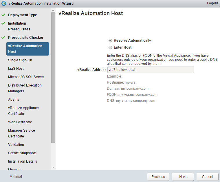Click the Deployment Type green checkmark
Screen dimensions: 220x182
[3, 15]
